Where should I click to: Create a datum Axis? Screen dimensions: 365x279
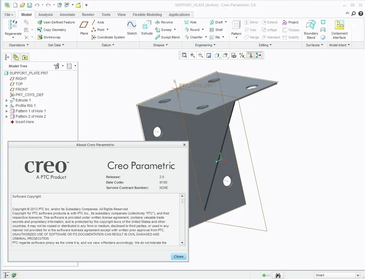tap(98, 22)
